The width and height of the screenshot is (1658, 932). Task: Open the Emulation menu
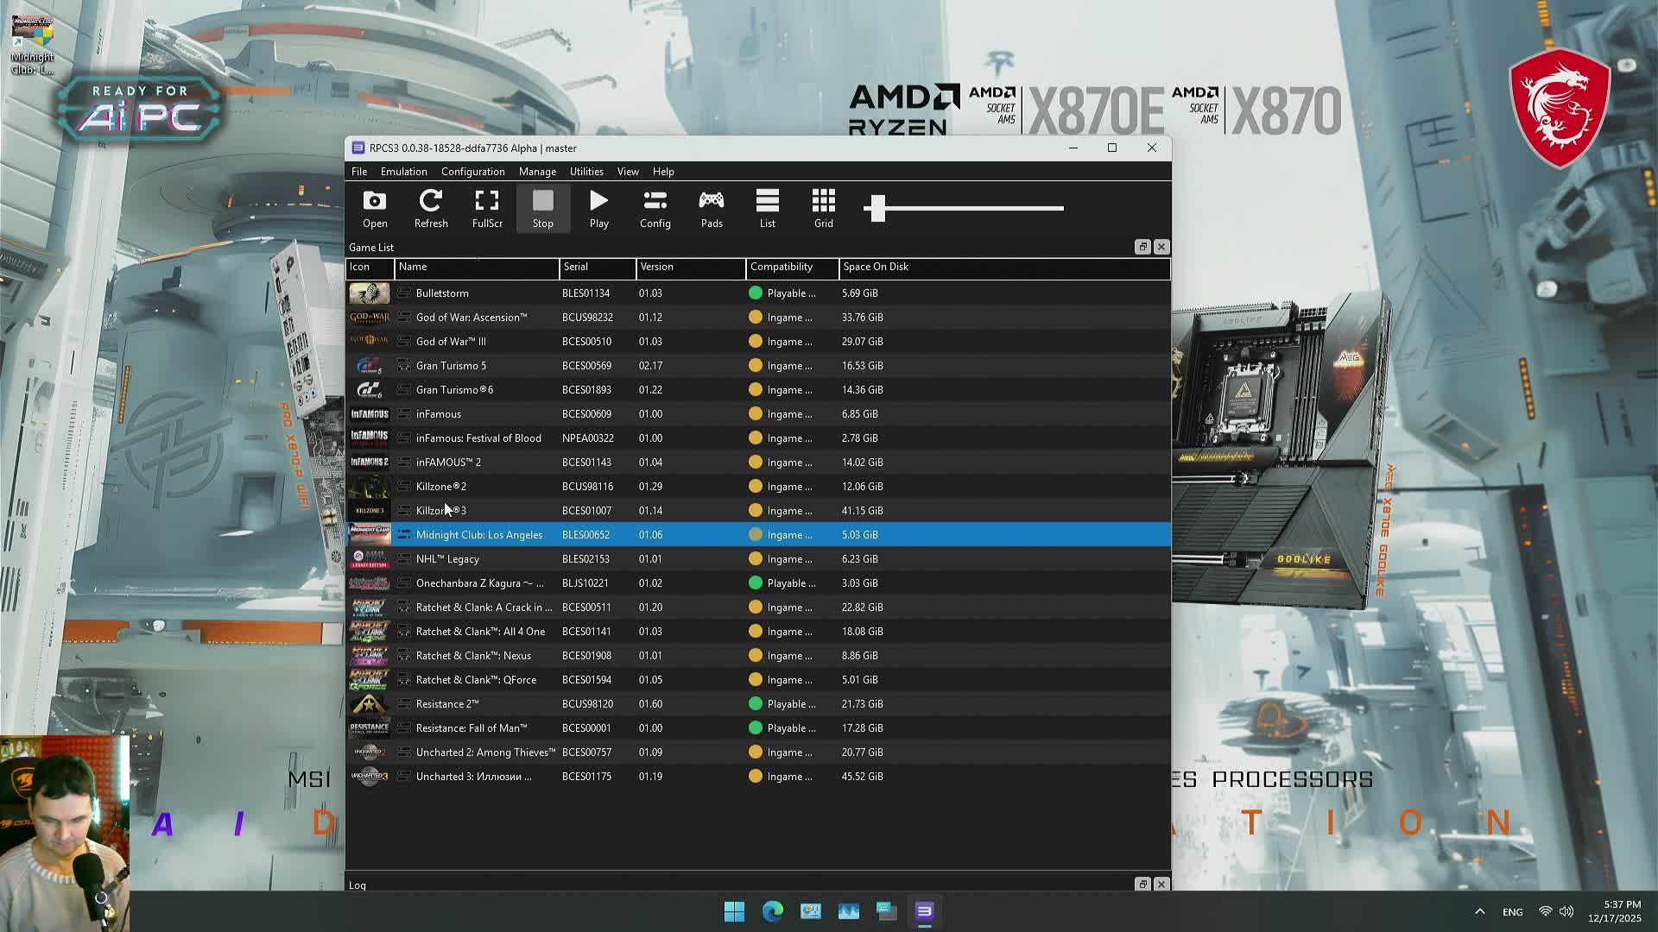pyautogui.click(x=403, y=172)
